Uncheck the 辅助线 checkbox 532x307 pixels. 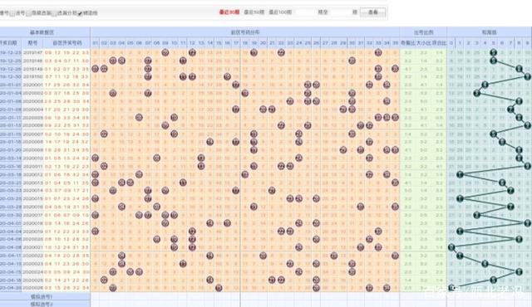80,13
